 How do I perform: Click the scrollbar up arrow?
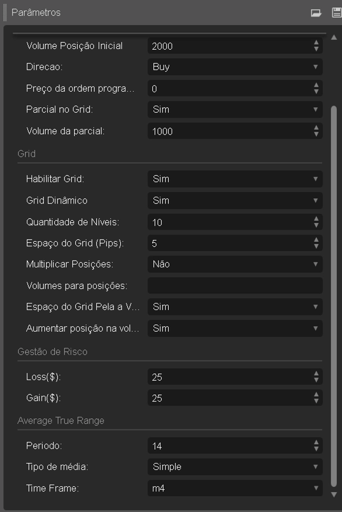coord(334,38)
